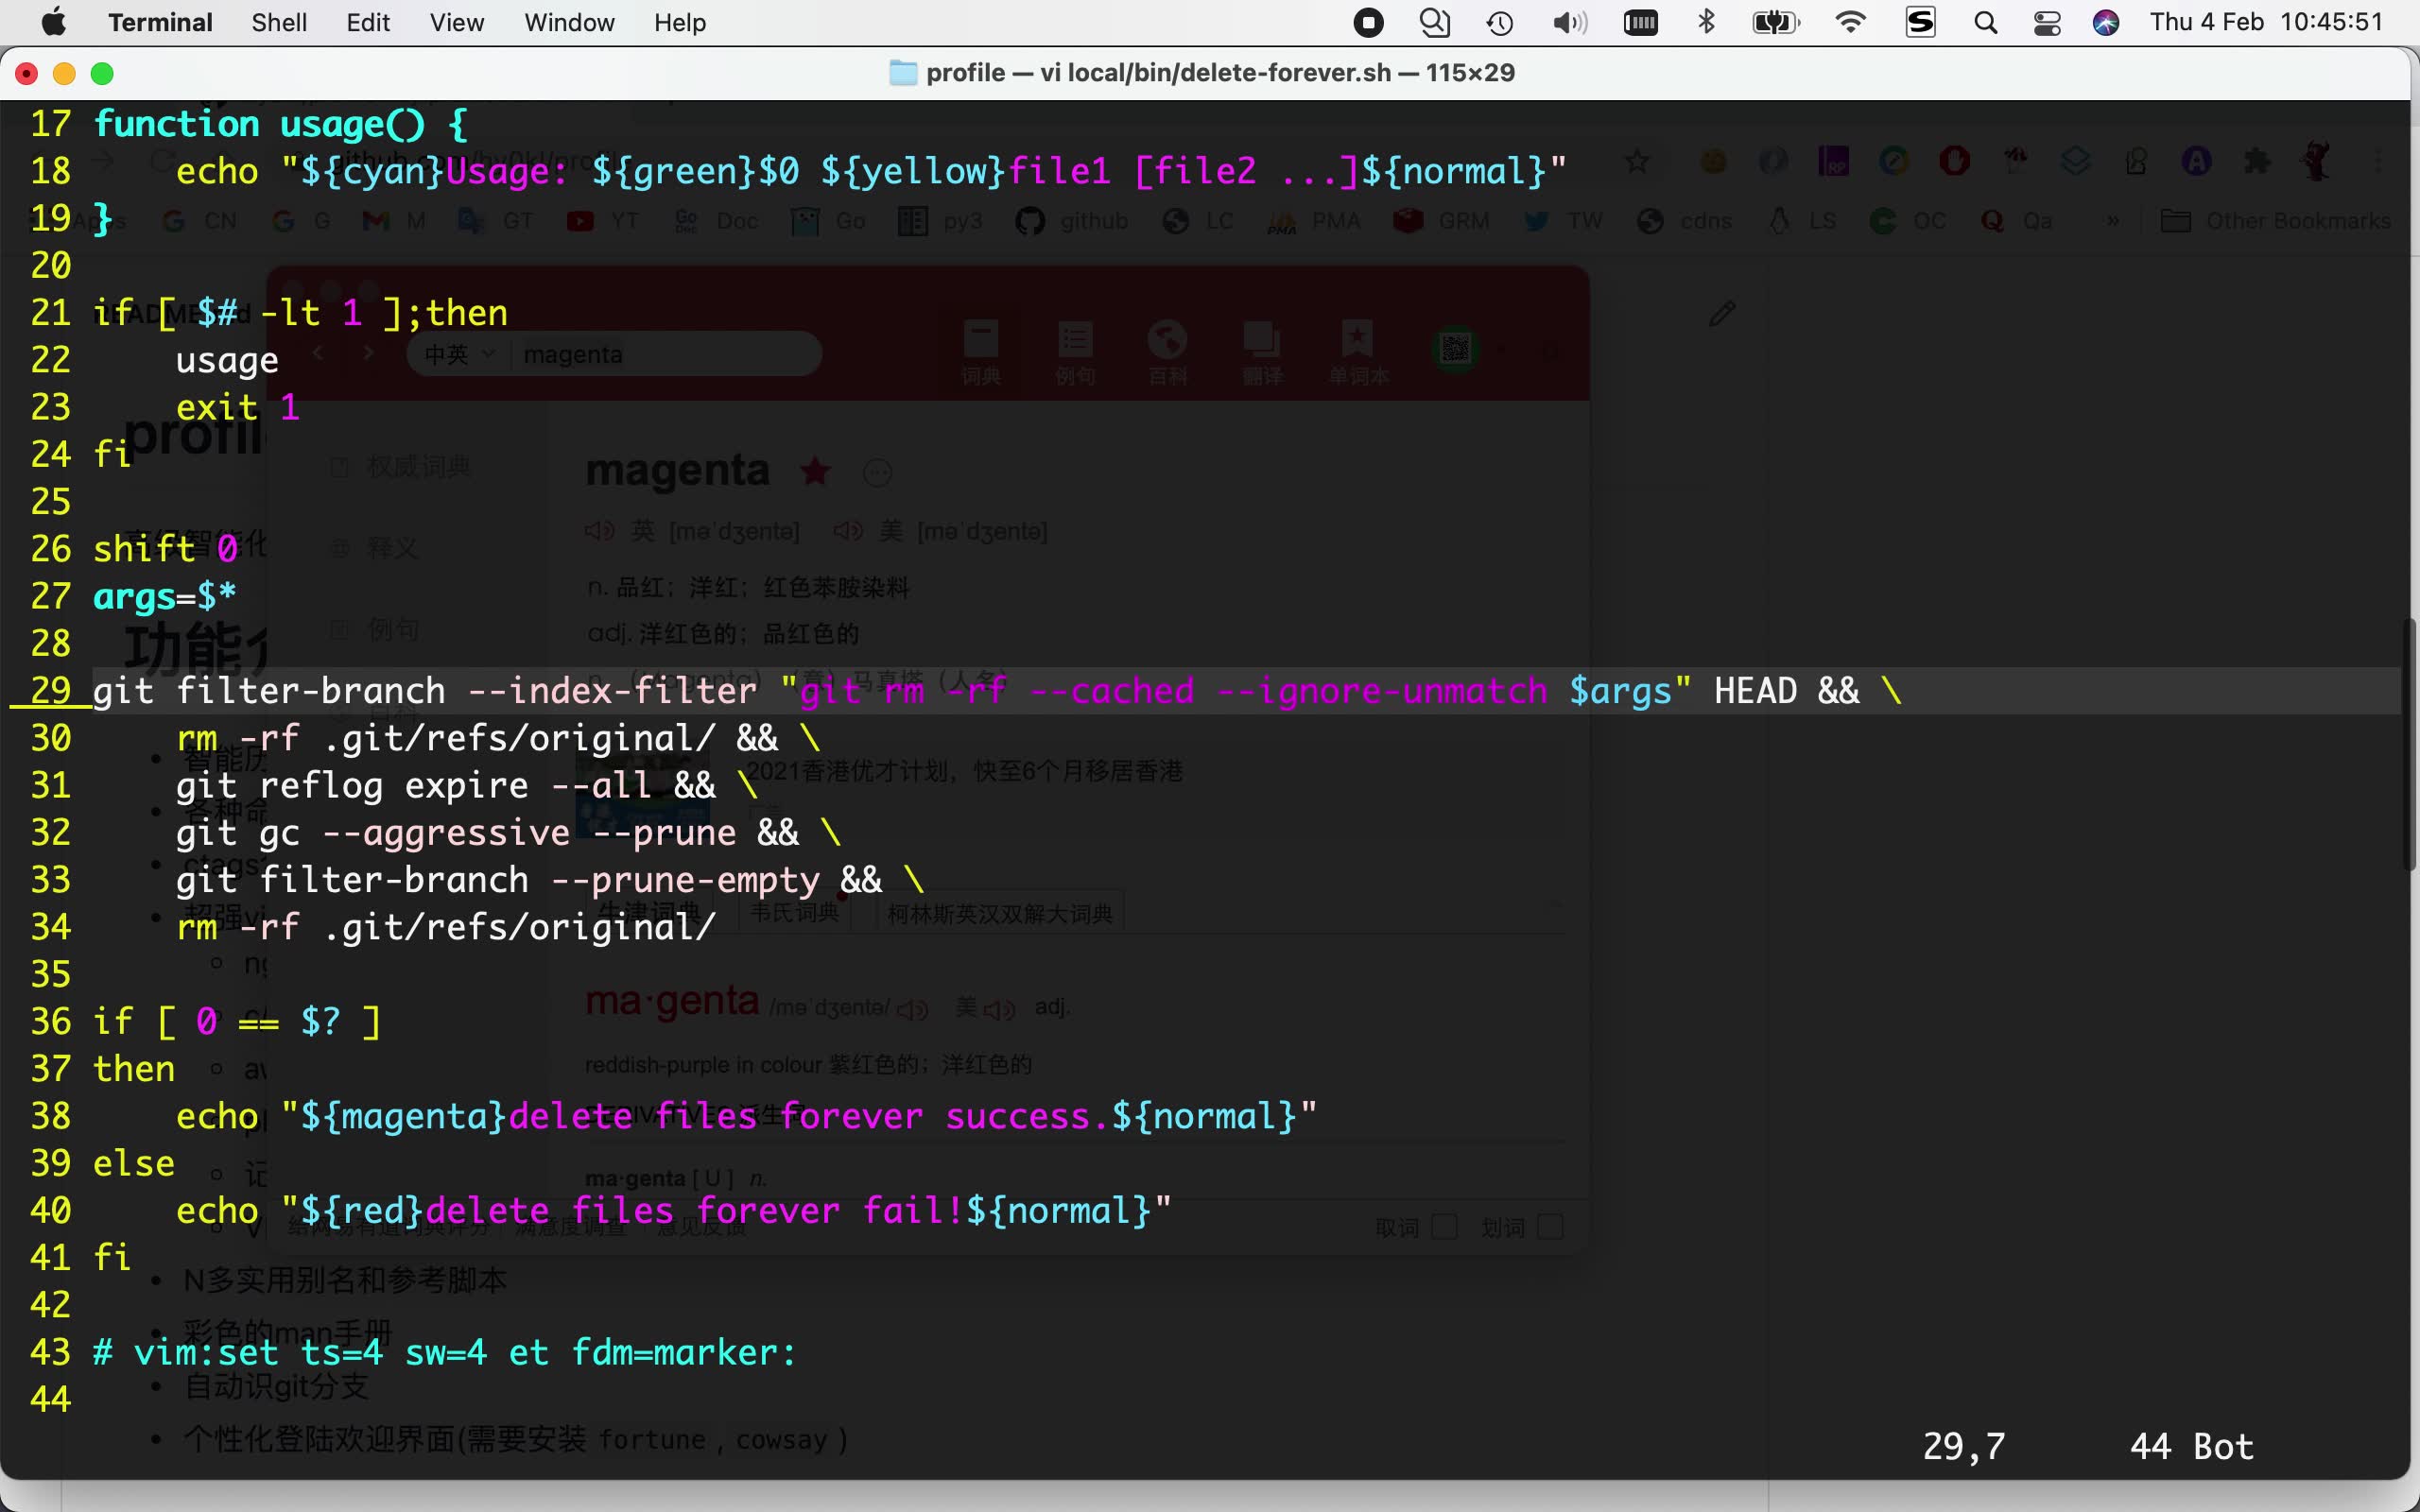Click the Bluetooth icon in menu bar
Viewport: 2420px width, 1512px height.
point(1703,23)
